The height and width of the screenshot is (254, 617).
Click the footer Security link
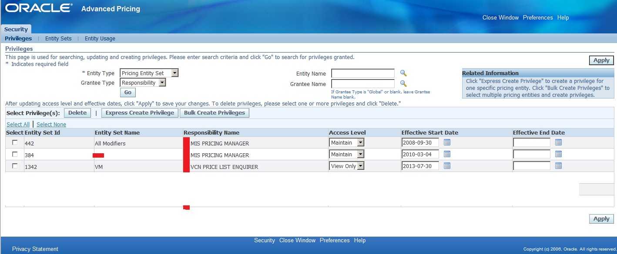pos(265,240)
